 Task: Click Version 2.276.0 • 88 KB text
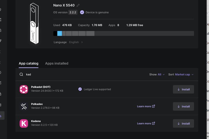[45, 108]
